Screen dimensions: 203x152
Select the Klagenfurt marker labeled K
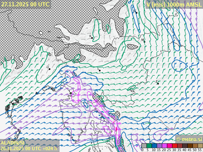click(x=92, y=38)
